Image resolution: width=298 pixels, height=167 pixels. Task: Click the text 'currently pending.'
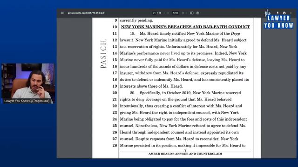click(136, 20)
